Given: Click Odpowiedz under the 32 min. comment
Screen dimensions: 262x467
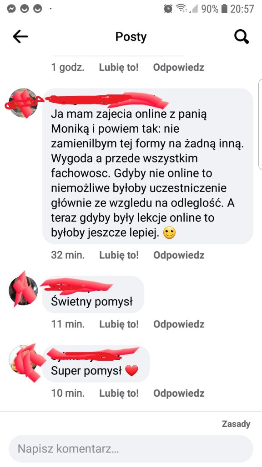Looking at the screenshot, I should click(x=179, y=255).
